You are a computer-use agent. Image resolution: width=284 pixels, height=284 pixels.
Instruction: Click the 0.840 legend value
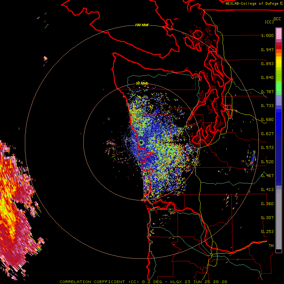[x=267, y=78]
